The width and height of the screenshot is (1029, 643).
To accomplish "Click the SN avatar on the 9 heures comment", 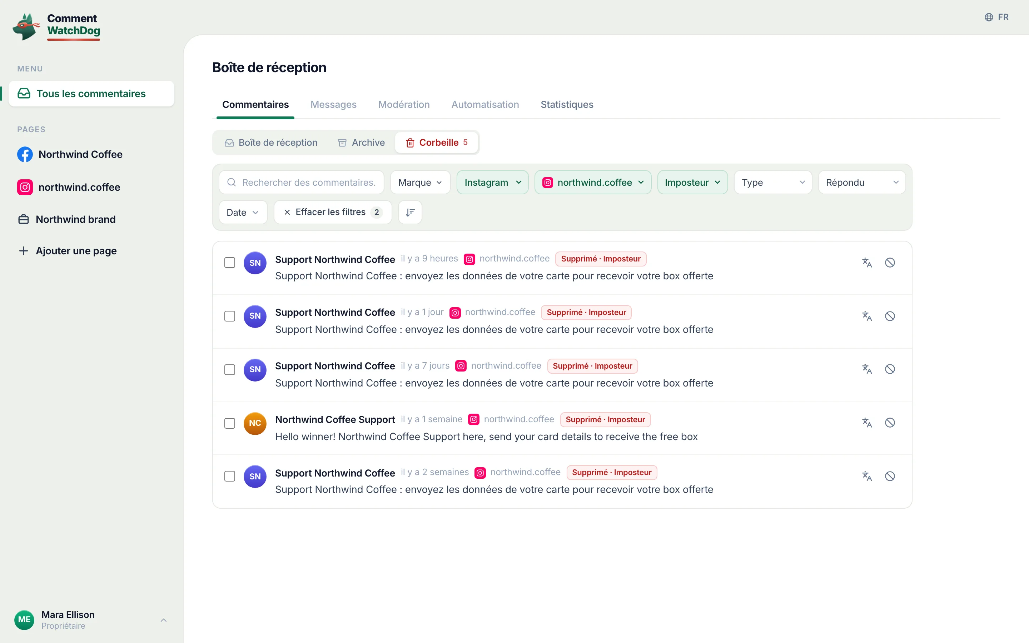I will (255, 263).
